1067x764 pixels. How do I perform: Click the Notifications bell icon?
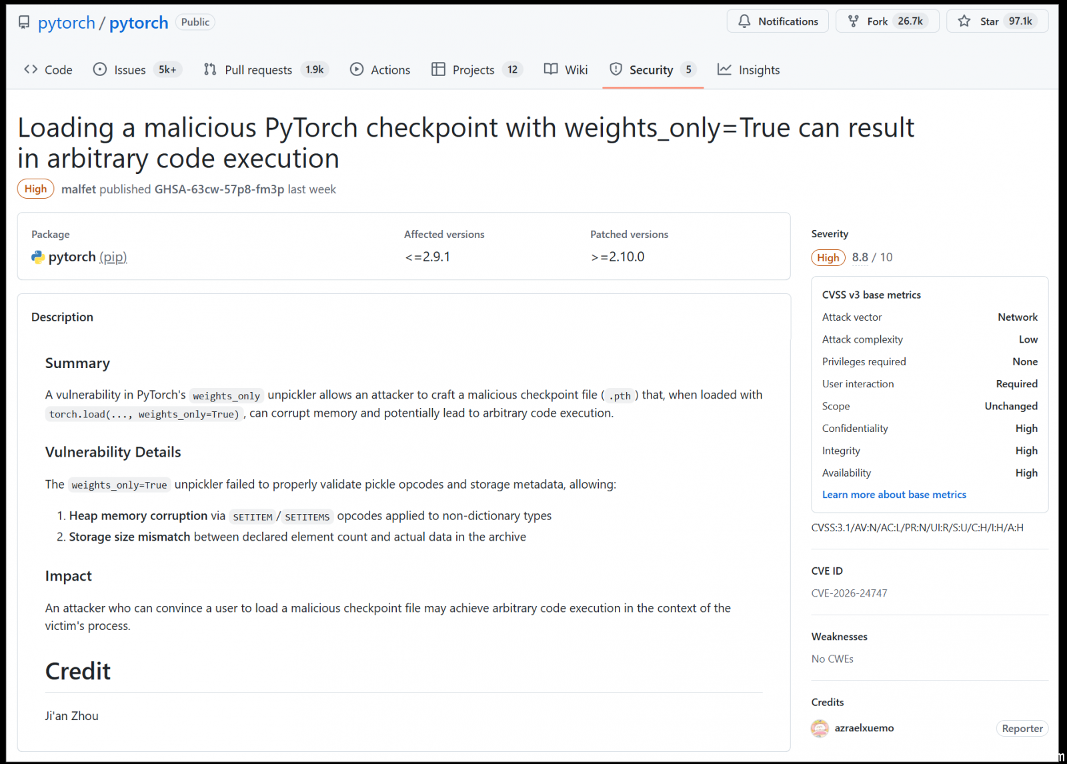click(744, 21)
